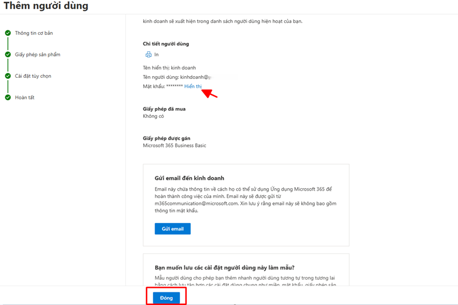This screenshot has width=458, height=305.
Task: Click the Gửi email đến kinh doanh heading
Action: (189, 179)
